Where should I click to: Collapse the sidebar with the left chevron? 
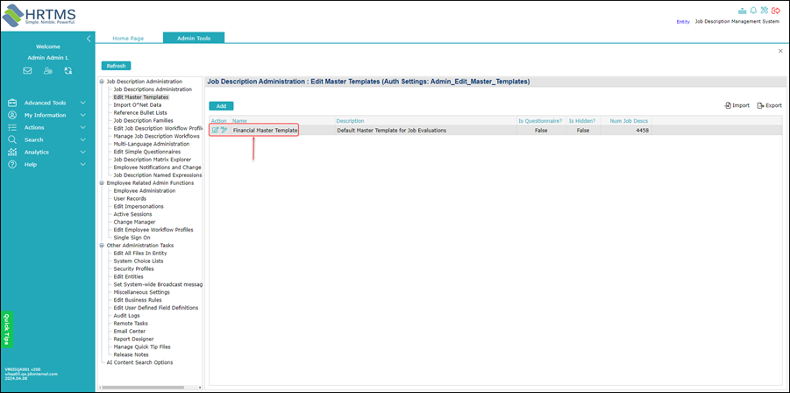(x=89, y=39)
